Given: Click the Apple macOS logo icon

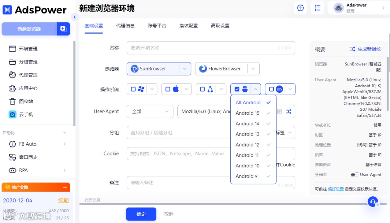Looking at the screenshot, I should click(x=175, y=89).
